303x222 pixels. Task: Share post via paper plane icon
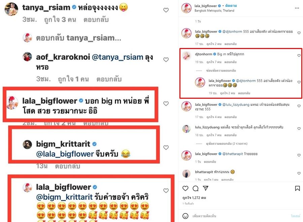tap(206, 188)
